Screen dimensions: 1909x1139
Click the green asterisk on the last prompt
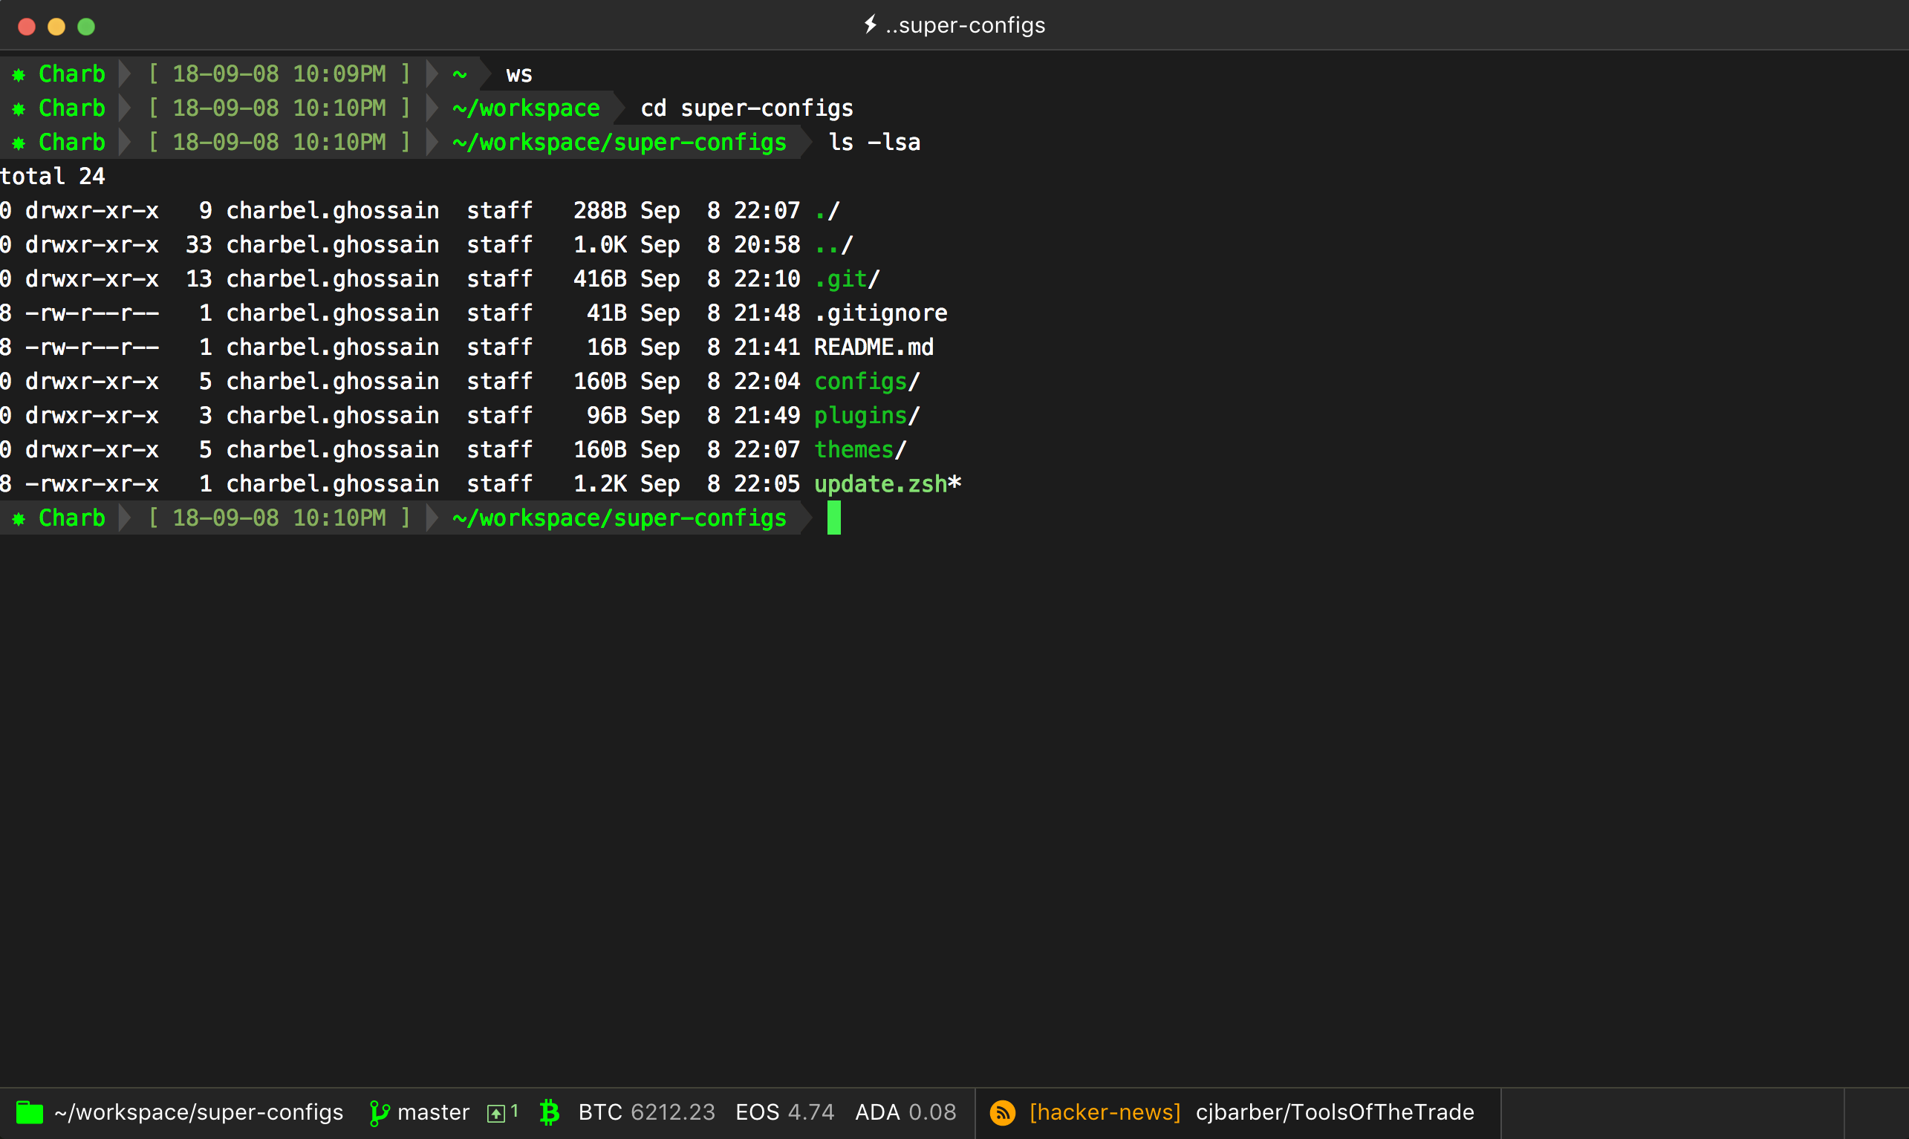point(19,519)
